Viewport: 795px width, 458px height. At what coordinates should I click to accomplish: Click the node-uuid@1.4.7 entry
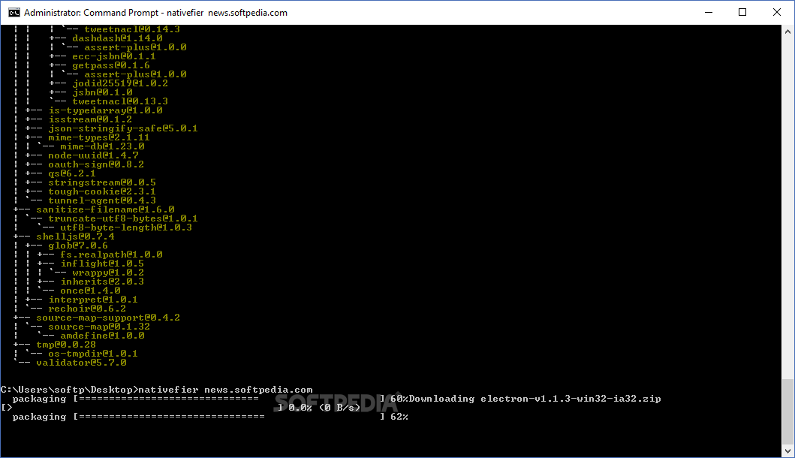93,155
